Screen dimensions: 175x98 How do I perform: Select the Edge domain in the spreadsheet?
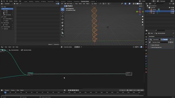[7, 11]
